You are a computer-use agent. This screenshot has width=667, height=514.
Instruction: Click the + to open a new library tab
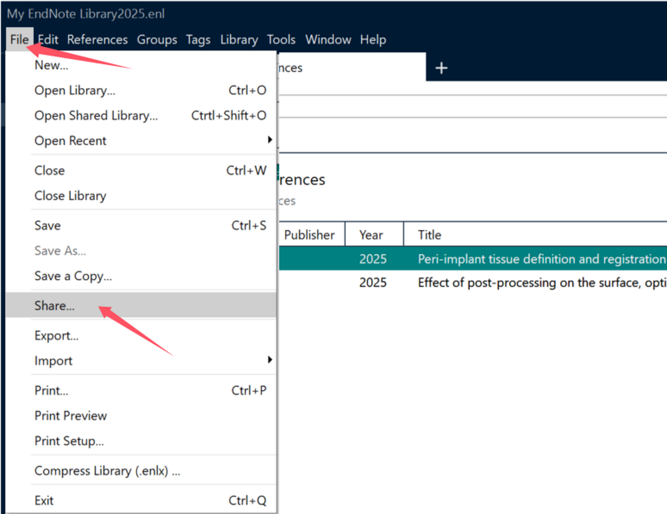coord(441,67)
